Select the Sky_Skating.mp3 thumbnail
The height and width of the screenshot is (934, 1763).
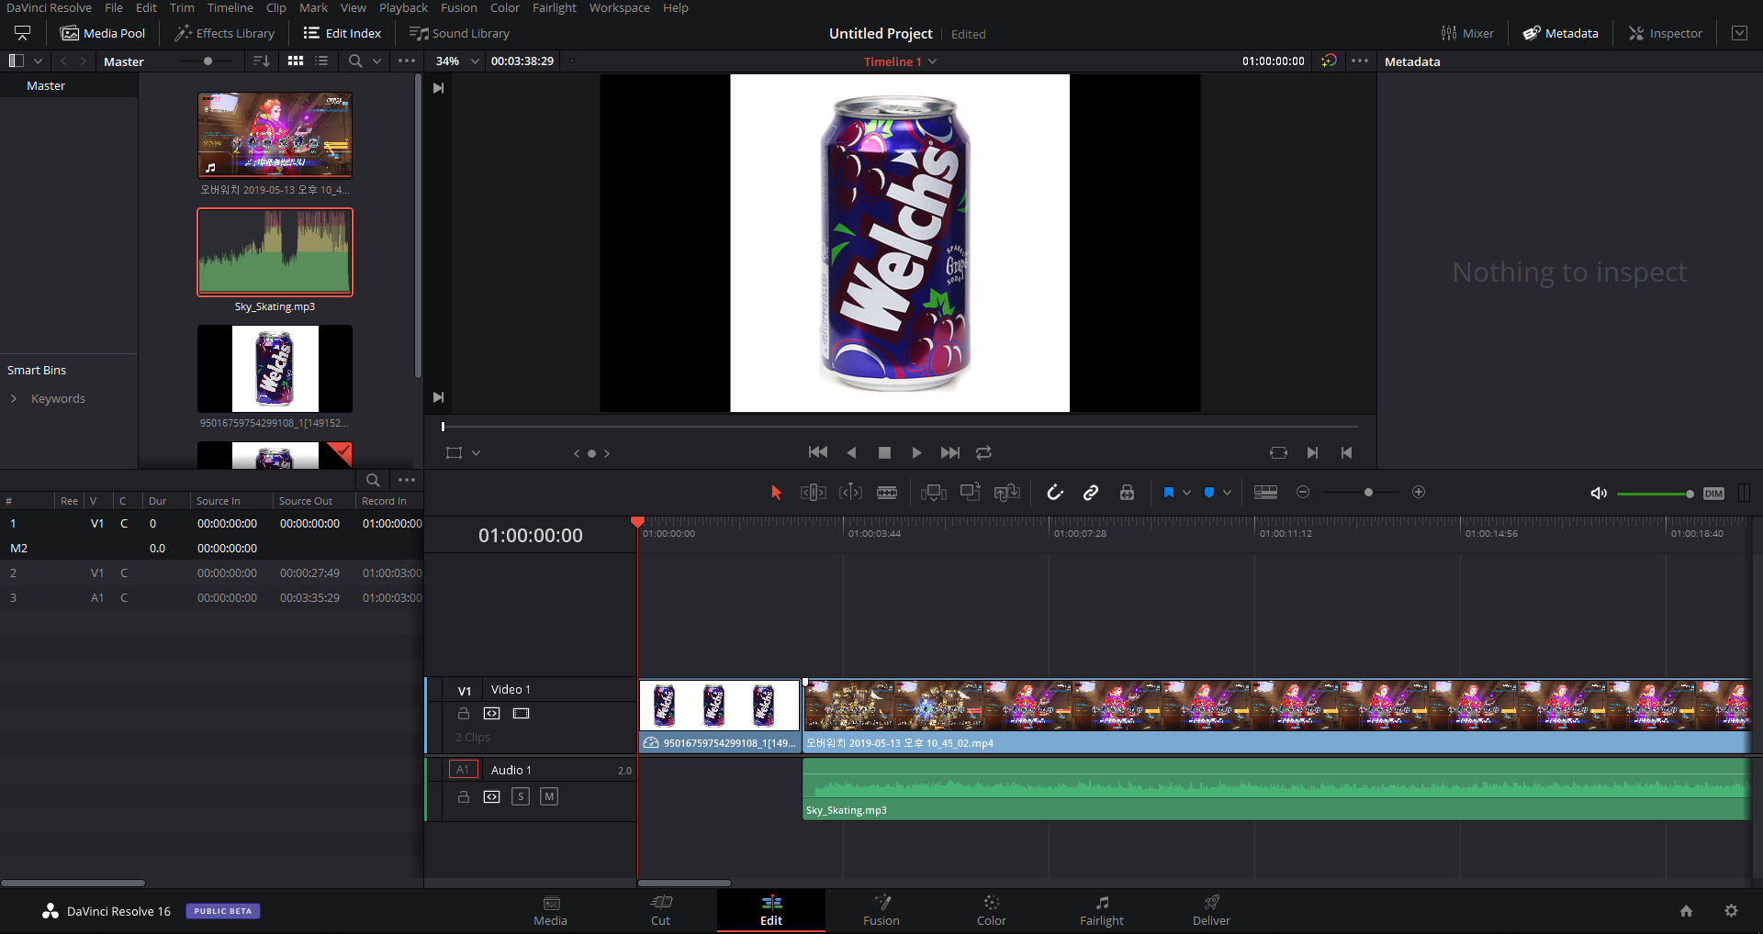pos(275,251)
